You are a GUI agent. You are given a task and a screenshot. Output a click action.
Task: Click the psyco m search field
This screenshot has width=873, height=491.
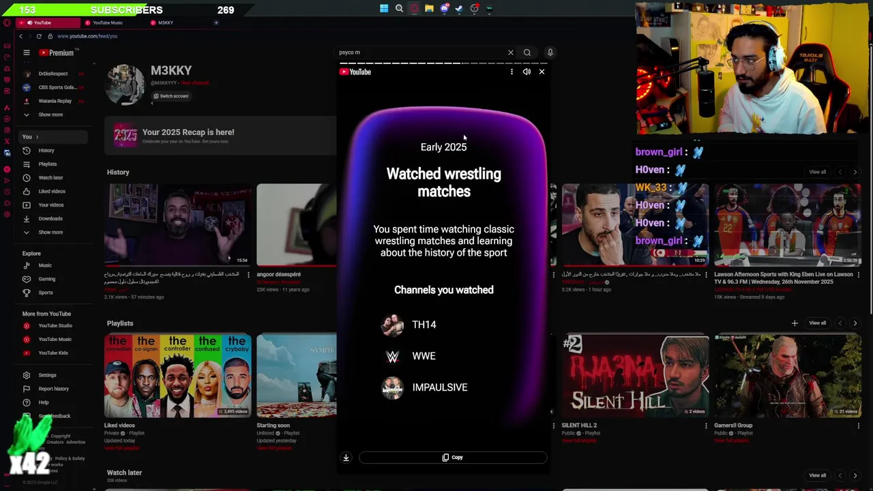pyautogui.click(x=421, y=53)
